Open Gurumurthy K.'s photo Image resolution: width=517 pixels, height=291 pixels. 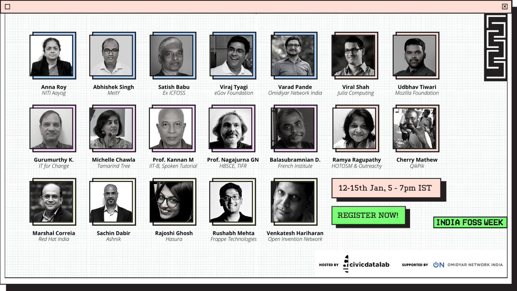pos(51,128)
